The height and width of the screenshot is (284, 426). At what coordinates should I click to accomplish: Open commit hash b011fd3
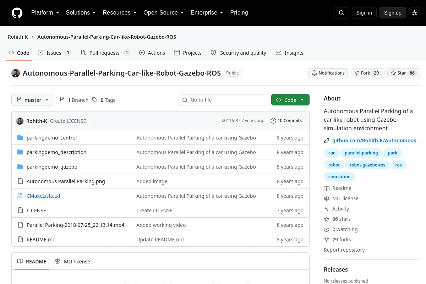pyautogui.click(x=230, y=121)
